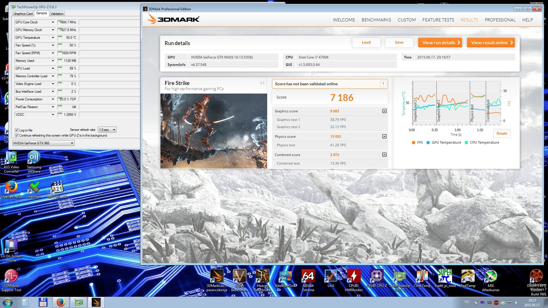Open MSI Afterburner desktop icon
548x308 pixels.
coord(491,280)
